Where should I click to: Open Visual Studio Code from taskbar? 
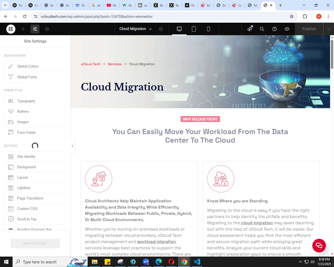coord(197,262)
